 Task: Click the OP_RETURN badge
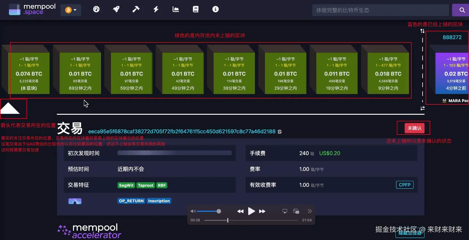(x=131, y=201)
